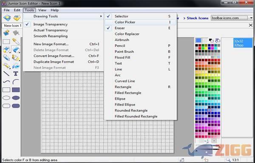Viewport: 255px width, 163px height.
Task: Click the blue gem toolbar icon
Action: [7, 18]
